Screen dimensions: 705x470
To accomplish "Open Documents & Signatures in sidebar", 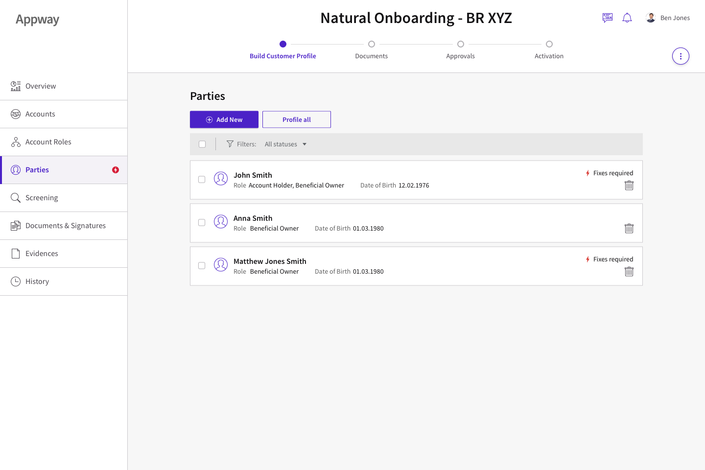I will (65, 226).
